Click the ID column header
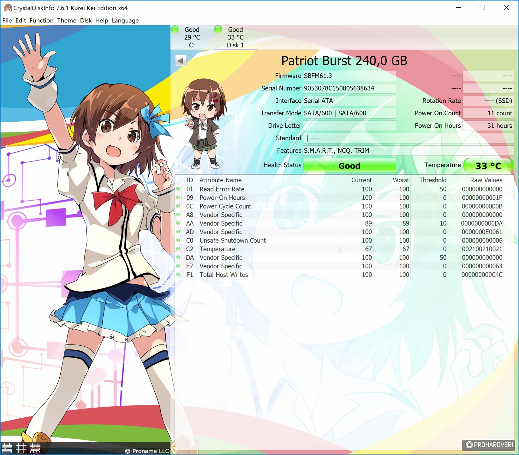The width and height of the screenshot is (519, 455). tap(189, 180)
